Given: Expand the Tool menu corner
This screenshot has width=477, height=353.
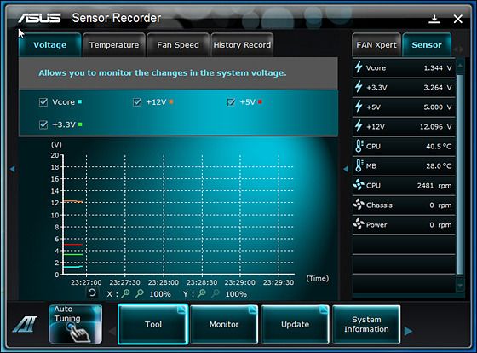Looking at the screenshot, I should tap(181, 310).
